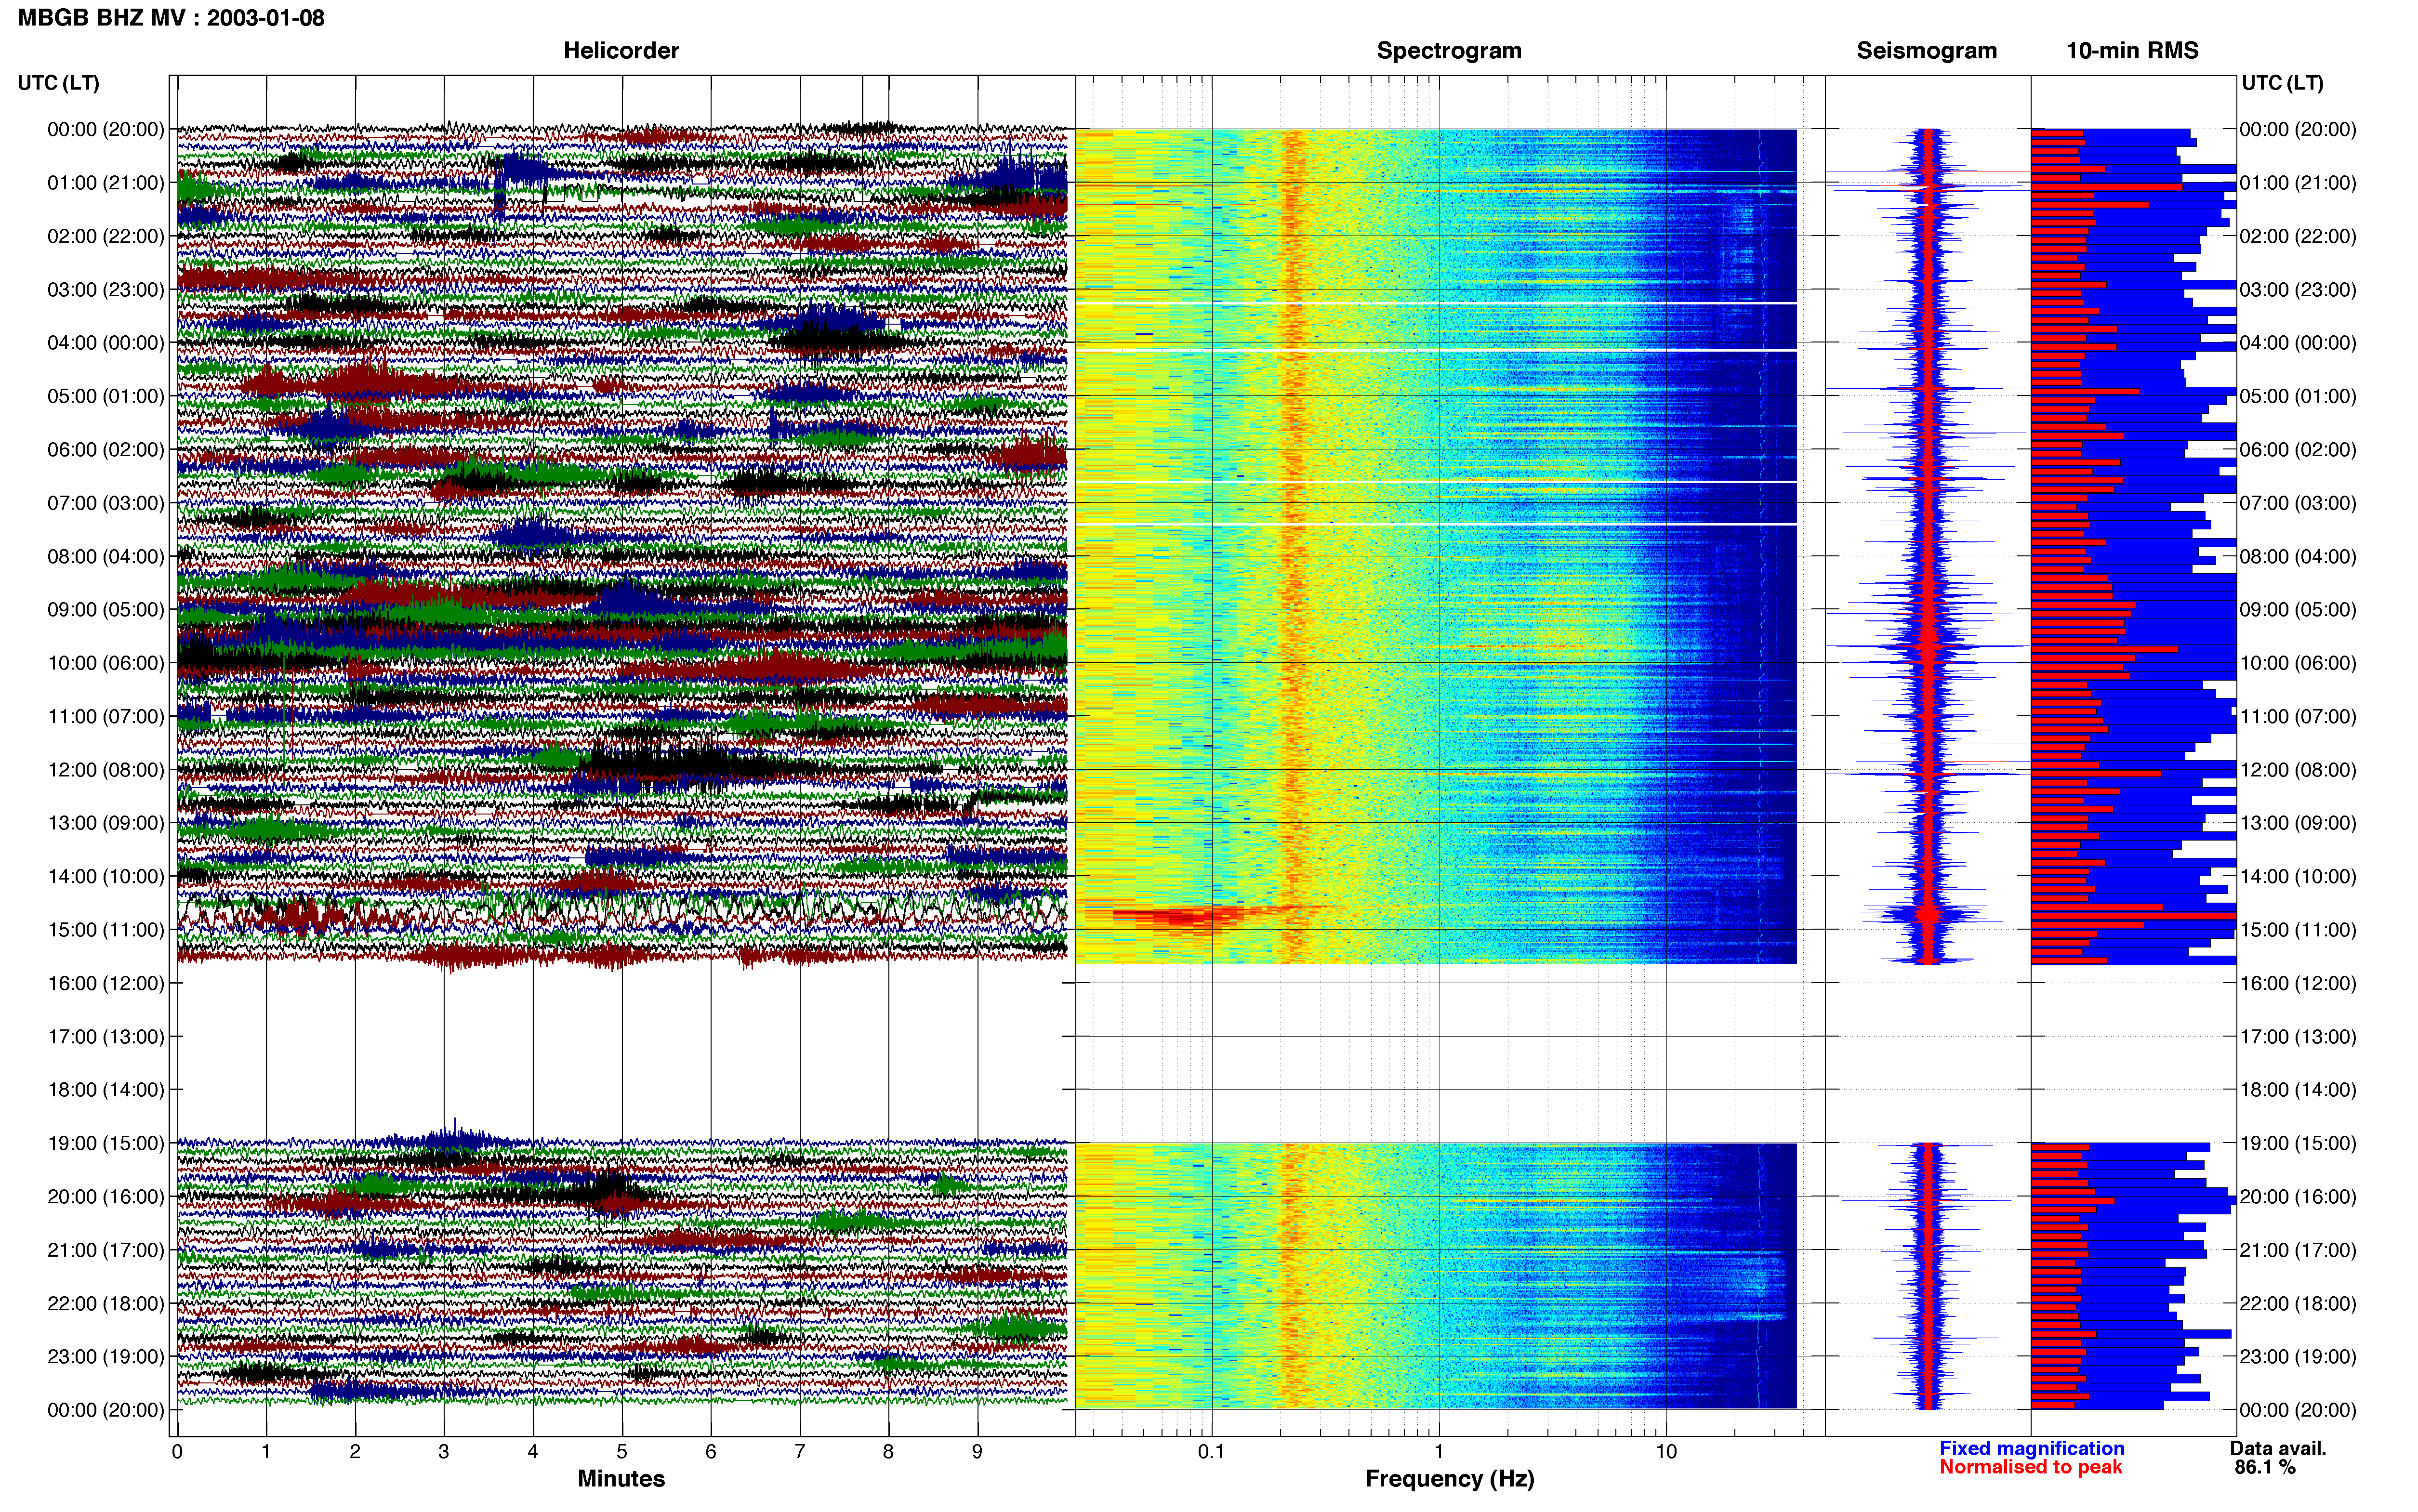Viewport: 2418px width, 1512px height.
Task: Click left time label '13:00 (09:00)'
Action: click(x=106, y=823)
